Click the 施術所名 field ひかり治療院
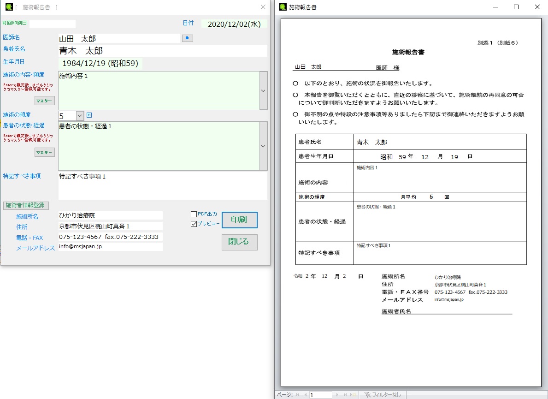 click(111, 215)
